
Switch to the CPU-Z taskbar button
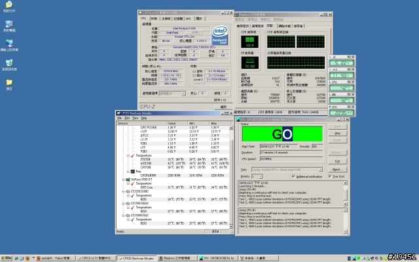tap(96, 258)
